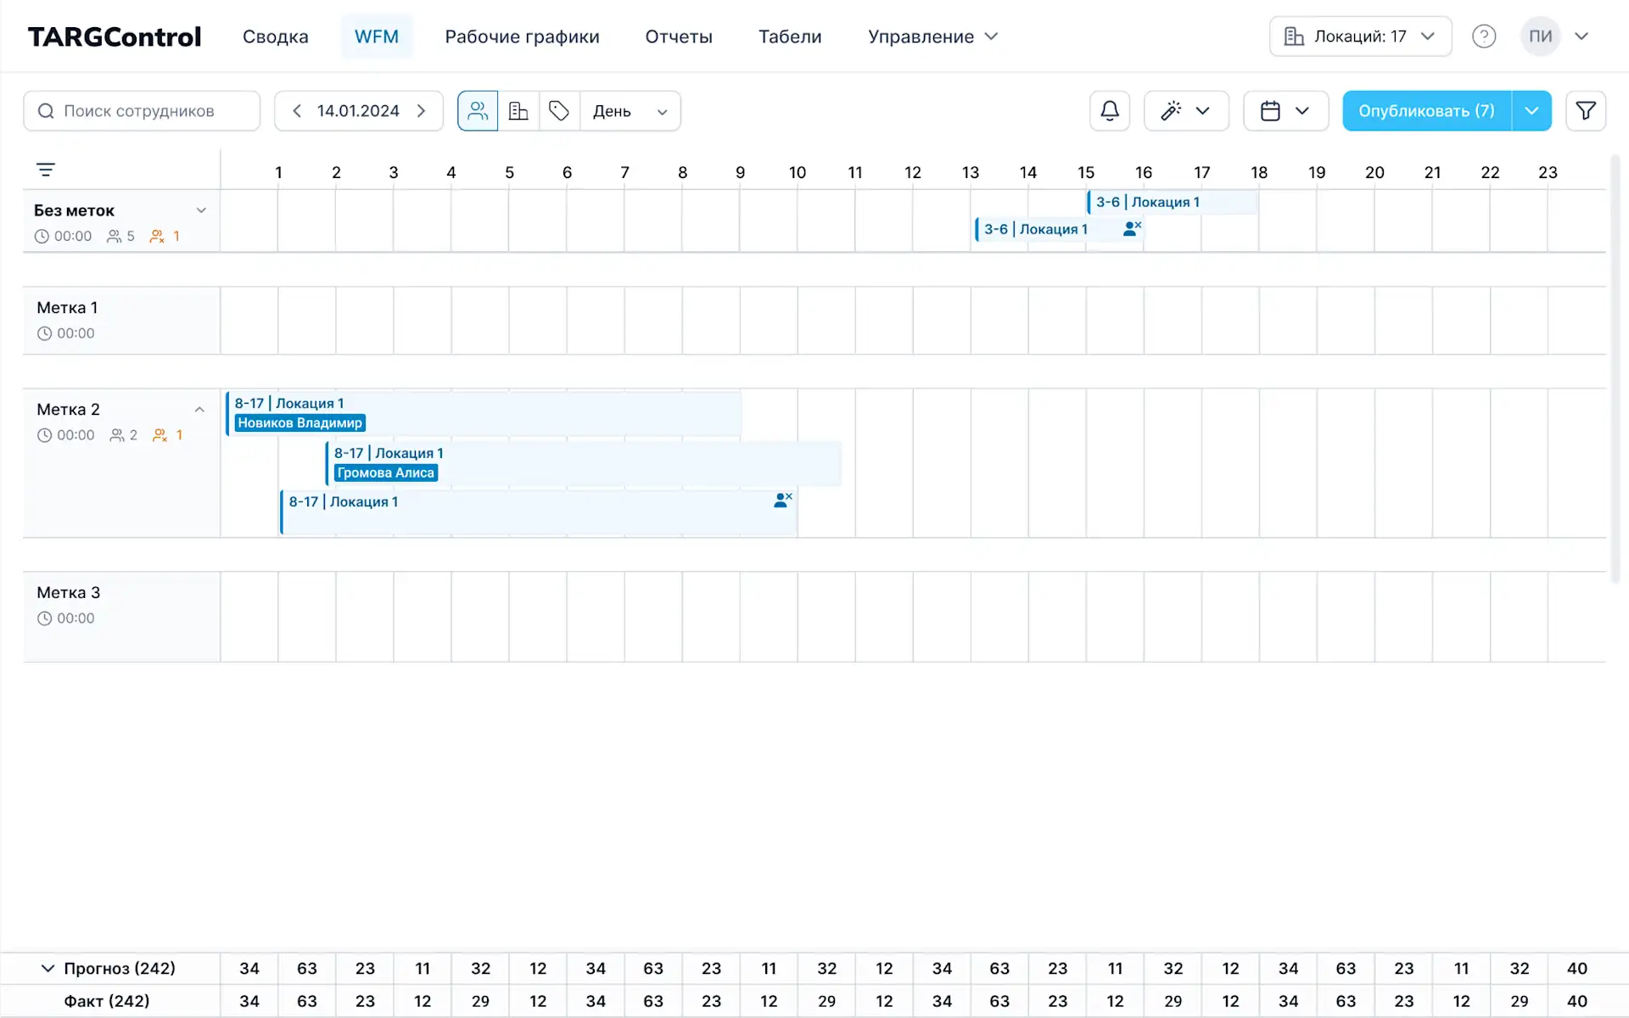This screenshot has height=1018, width=1629.
Task: Go to next date arrow
Action: (422, 111)
